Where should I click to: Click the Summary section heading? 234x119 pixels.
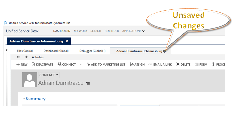35,99
